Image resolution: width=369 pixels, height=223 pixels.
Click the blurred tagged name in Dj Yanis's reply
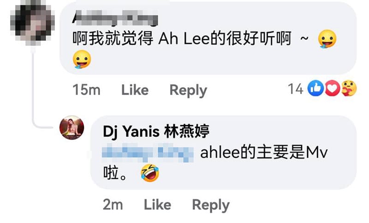tap(148, 153)
